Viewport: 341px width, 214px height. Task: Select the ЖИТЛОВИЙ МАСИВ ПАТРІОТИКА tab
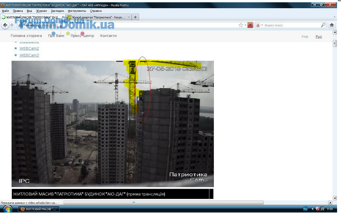(32, 17)
